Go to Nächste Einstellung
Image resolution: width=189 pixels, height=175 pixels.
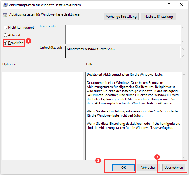pyautogui.click(x=158, y=17)
